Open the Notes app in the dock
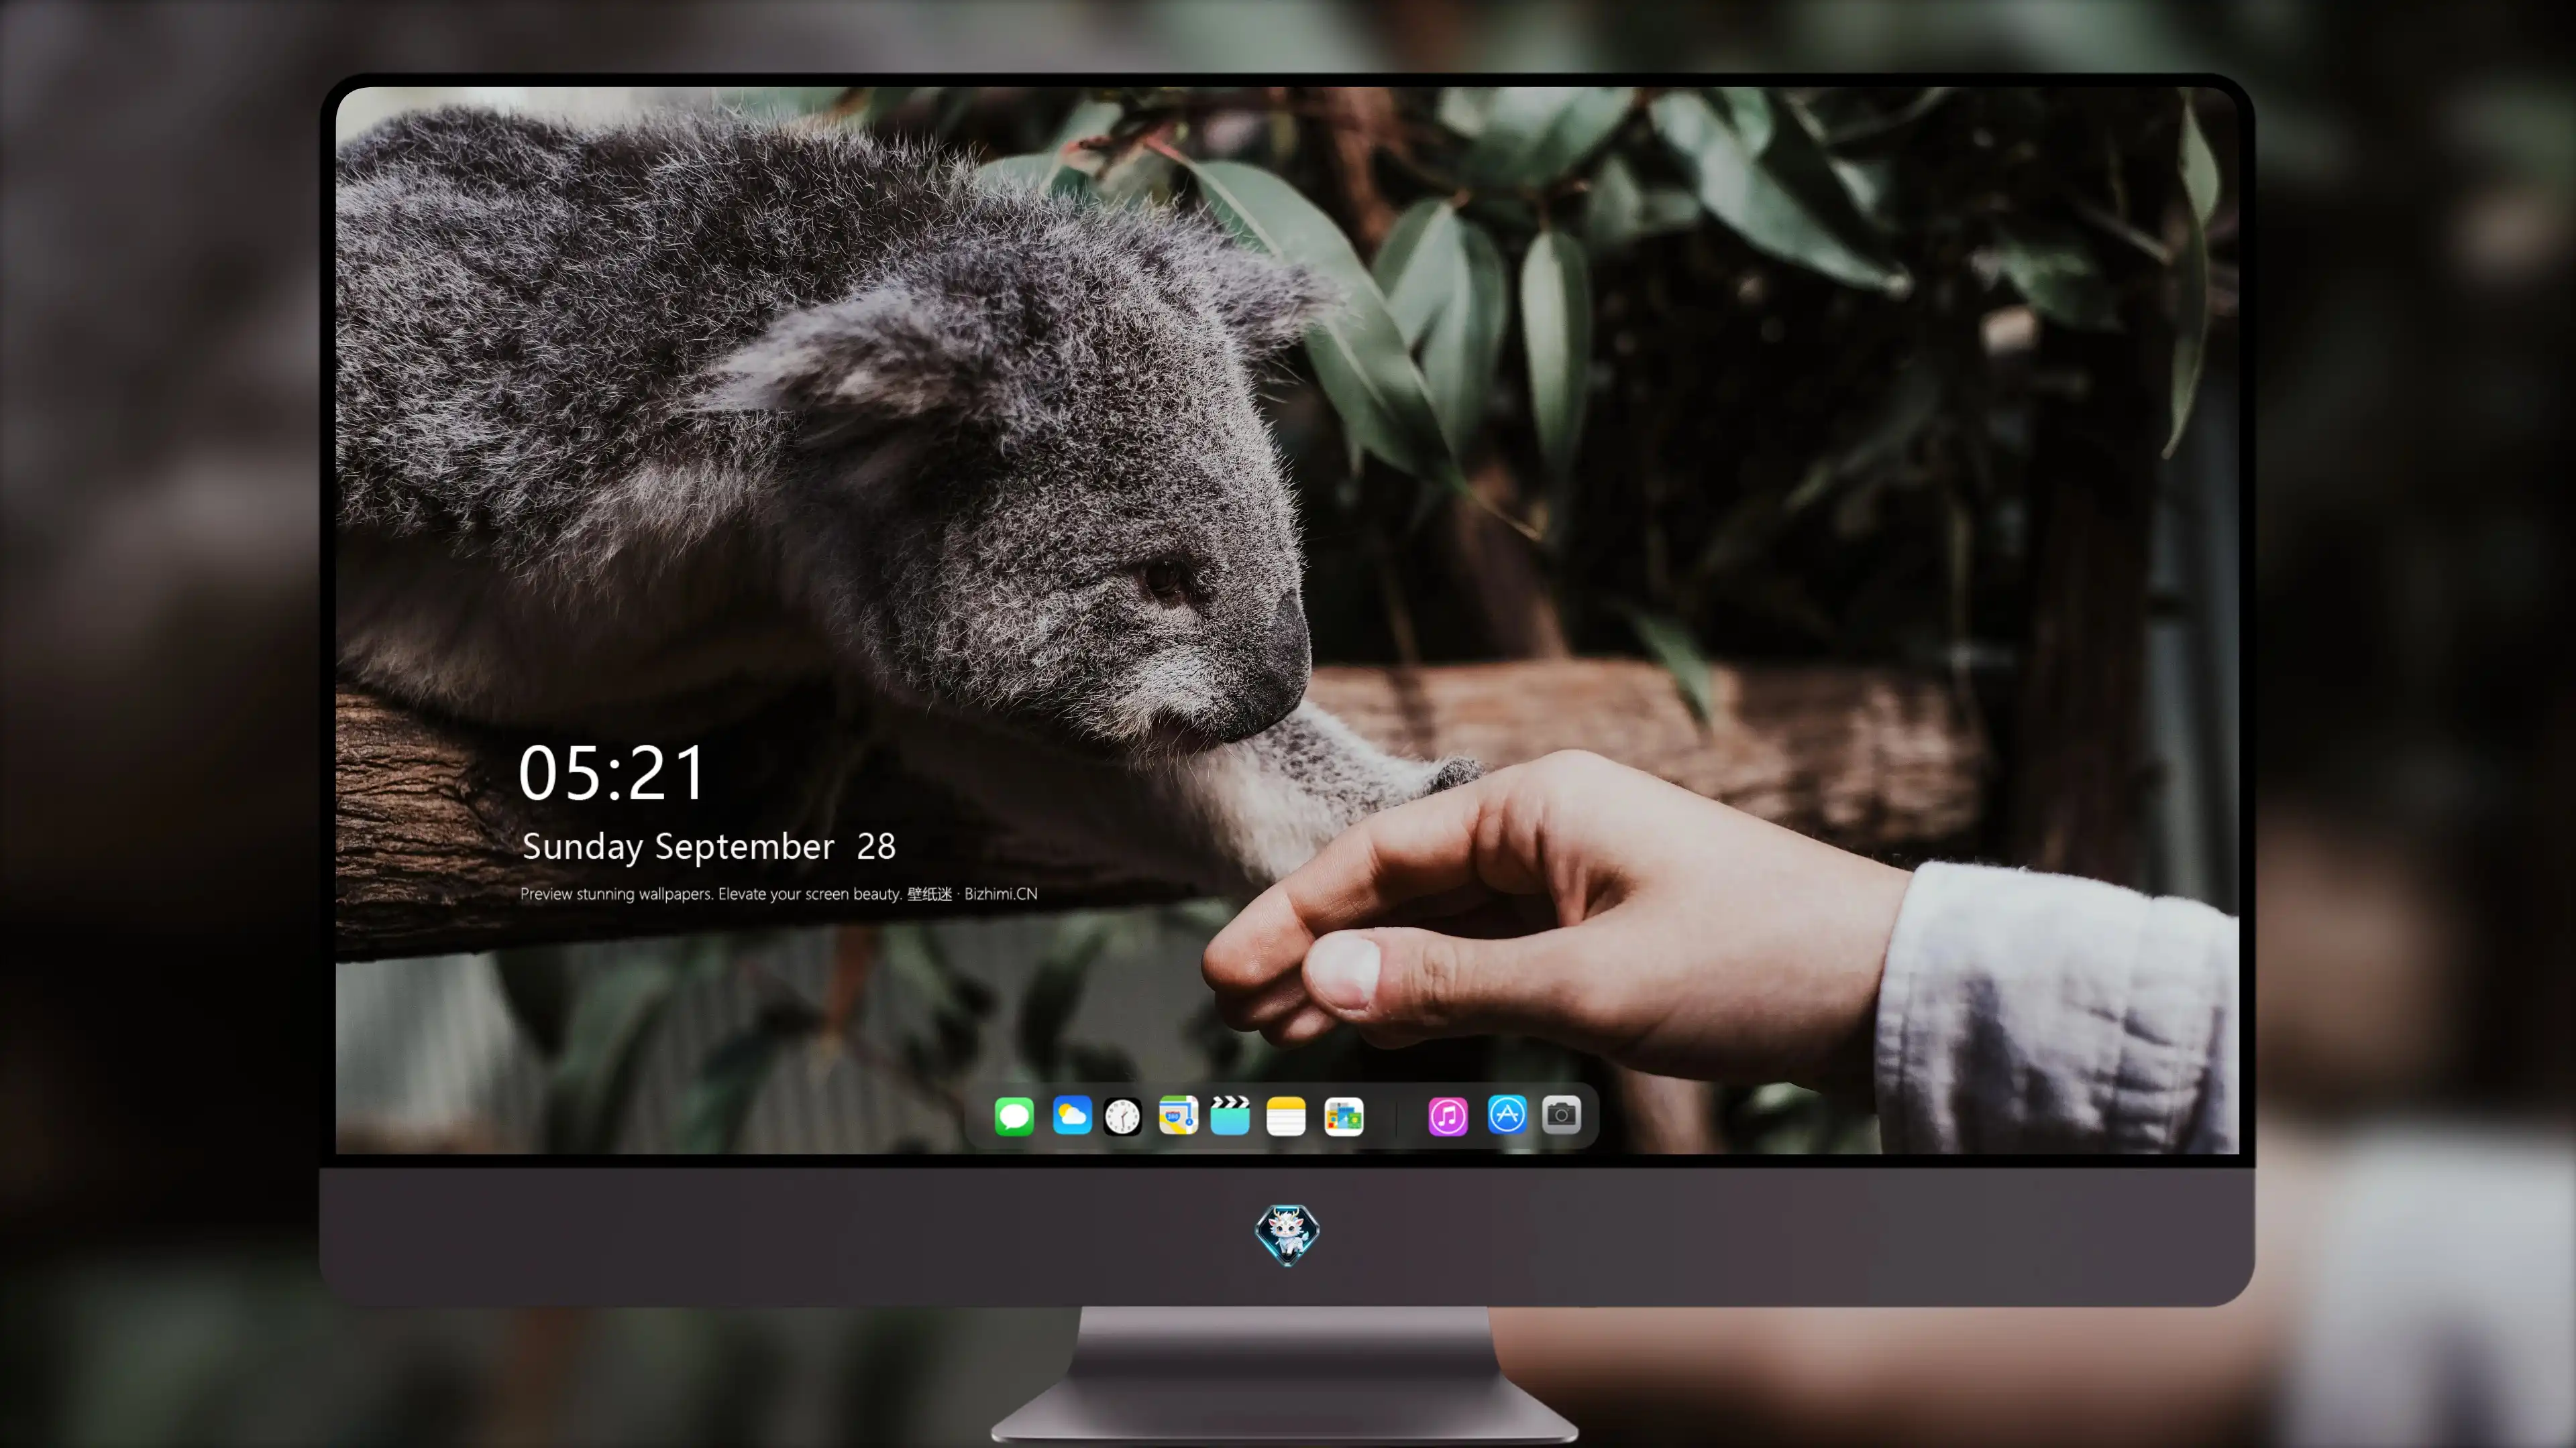 tap(1286, 1115)
